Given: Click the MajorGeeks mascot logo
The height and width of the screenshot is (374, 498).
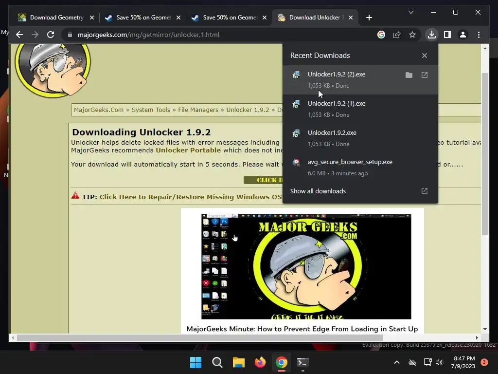Looking at the screenshot, I should coord(53,70).
